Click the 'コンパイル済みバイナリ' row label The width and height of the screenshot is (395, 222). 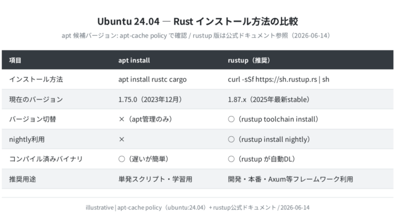point(46,159)
